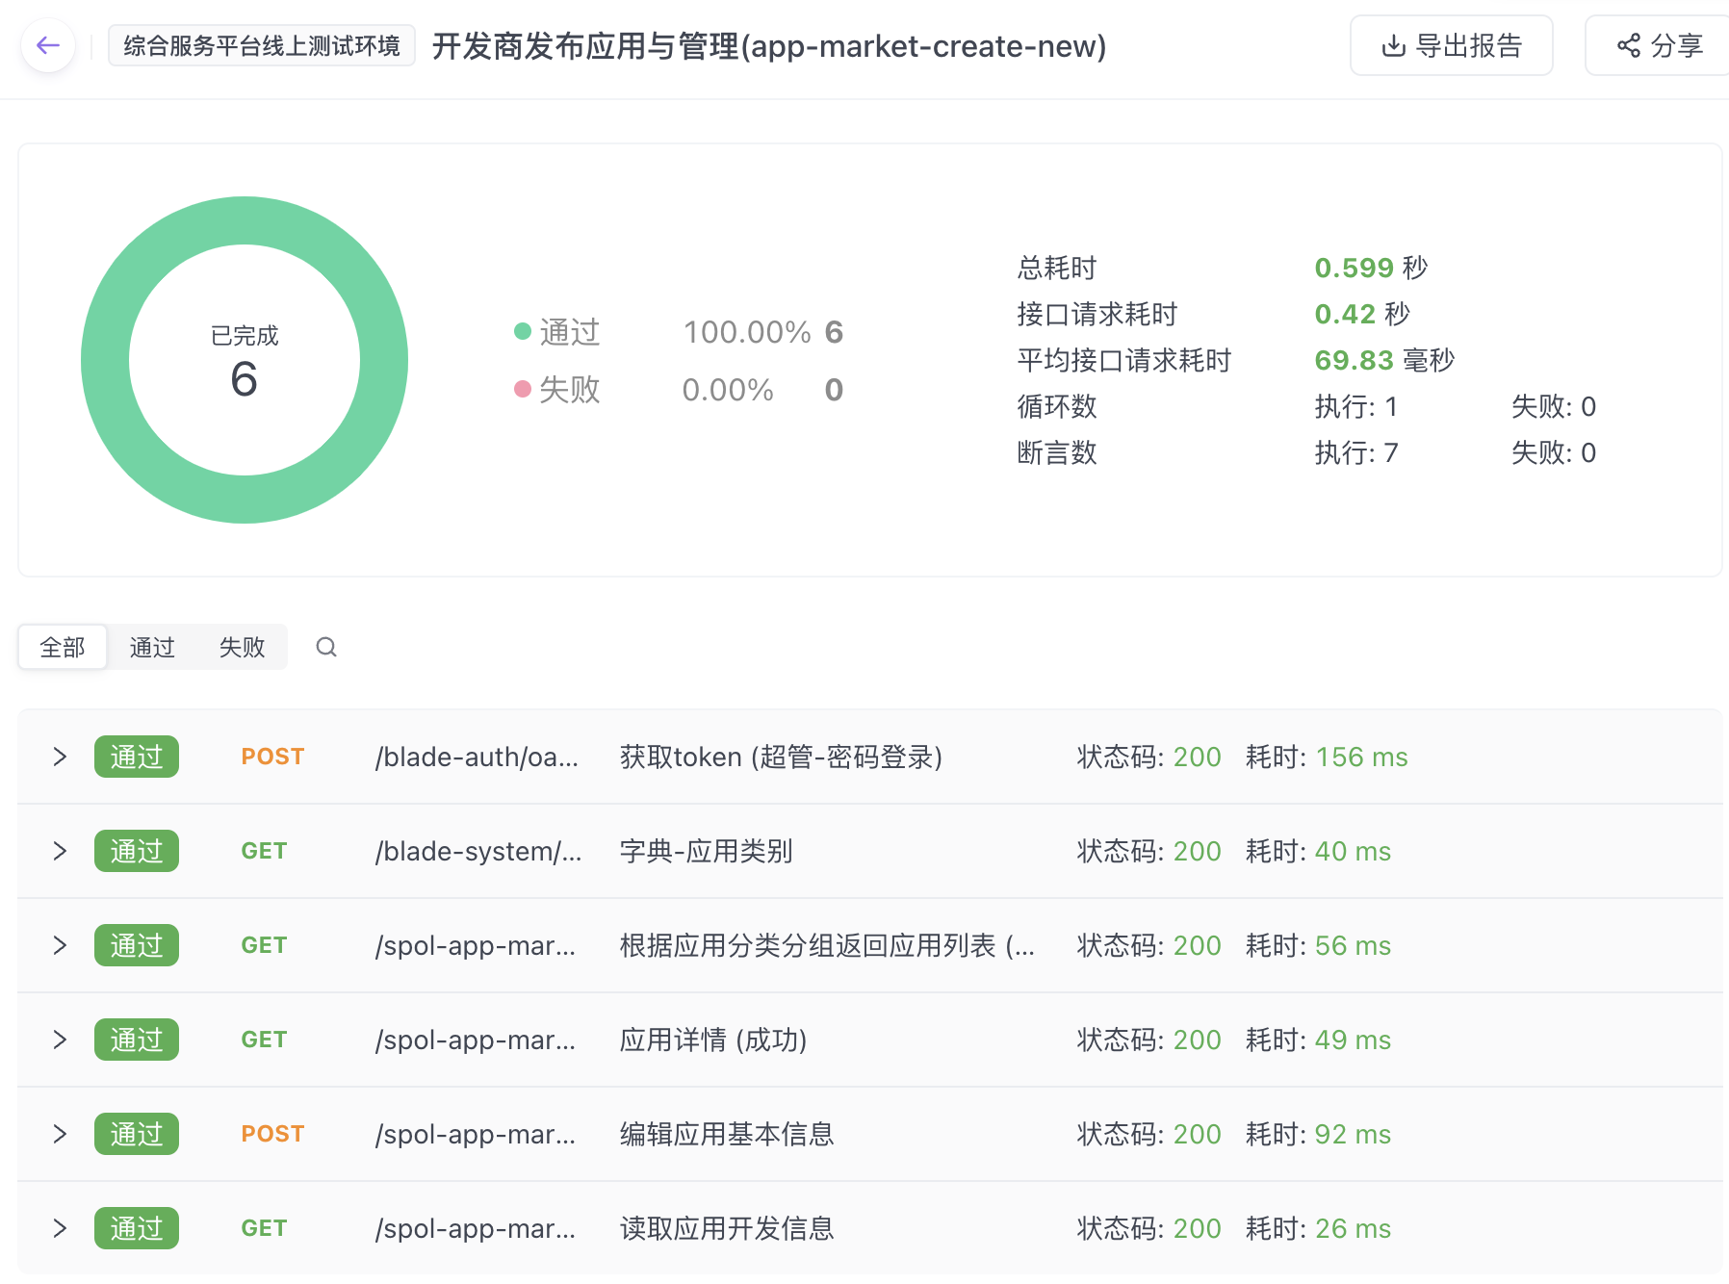1729x1284 pixels.
Task: Switch to the 通过 filter tab
Action: 152,647
